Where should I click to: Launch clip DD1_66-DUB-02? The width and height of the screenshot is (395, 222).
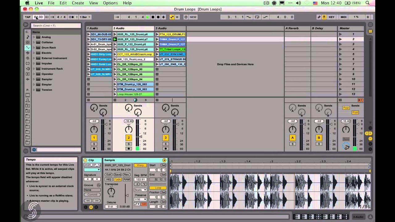click(x=89, y=34)
